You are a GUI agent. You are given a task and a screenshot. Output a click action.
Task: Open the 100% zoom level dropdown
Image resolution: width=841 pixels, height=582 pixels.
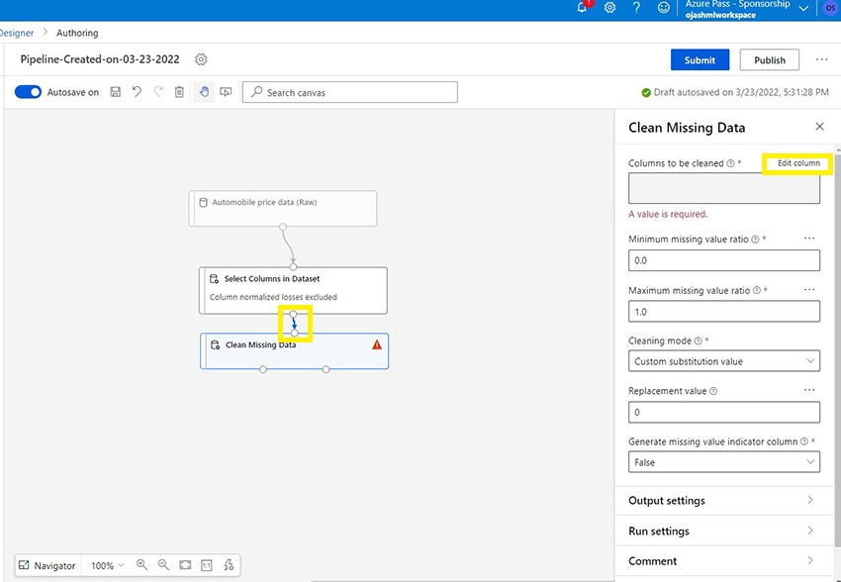(107, 565)
